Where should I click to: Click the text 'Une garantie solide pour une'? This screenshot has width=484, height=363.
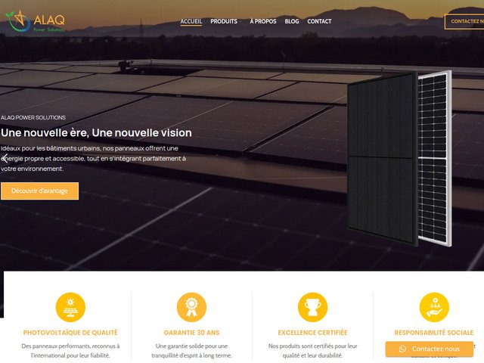point(191,346)
